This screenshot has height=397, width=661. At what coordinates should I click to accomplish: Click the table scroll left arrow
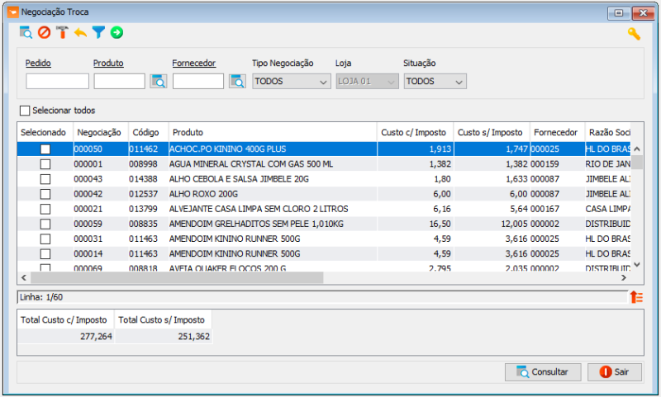coord(24,277)
